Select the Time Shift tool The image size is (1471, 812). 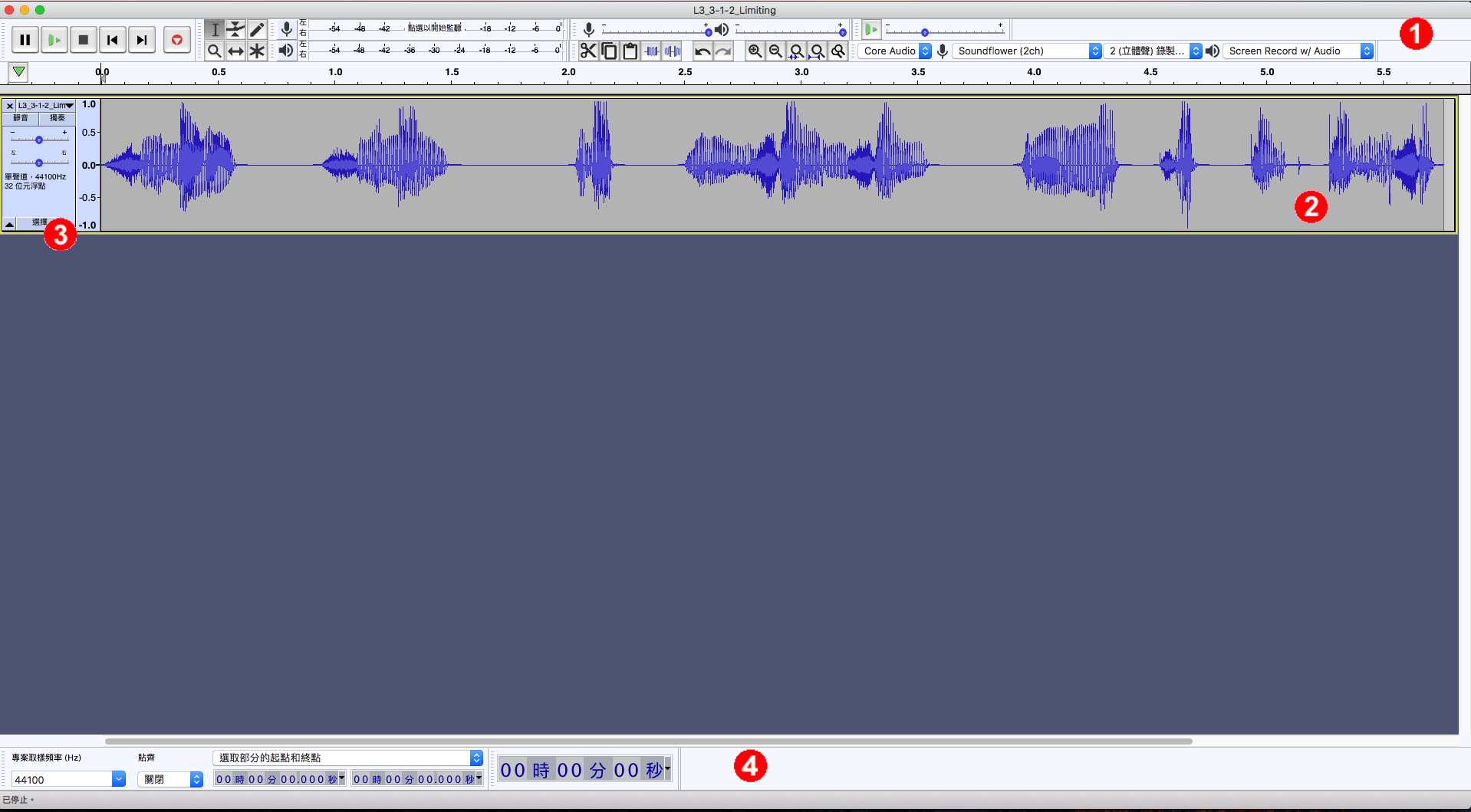(236, 51)
